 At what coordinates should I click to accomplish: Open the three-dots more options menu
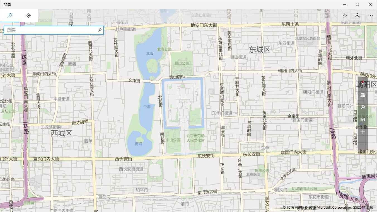click(370, 16)
